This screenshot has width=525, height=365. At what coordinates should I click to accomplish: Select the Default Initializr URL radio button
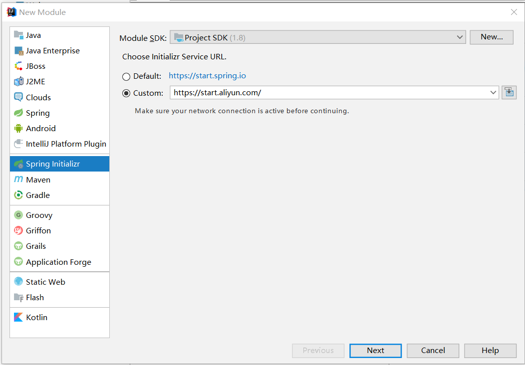126,77
